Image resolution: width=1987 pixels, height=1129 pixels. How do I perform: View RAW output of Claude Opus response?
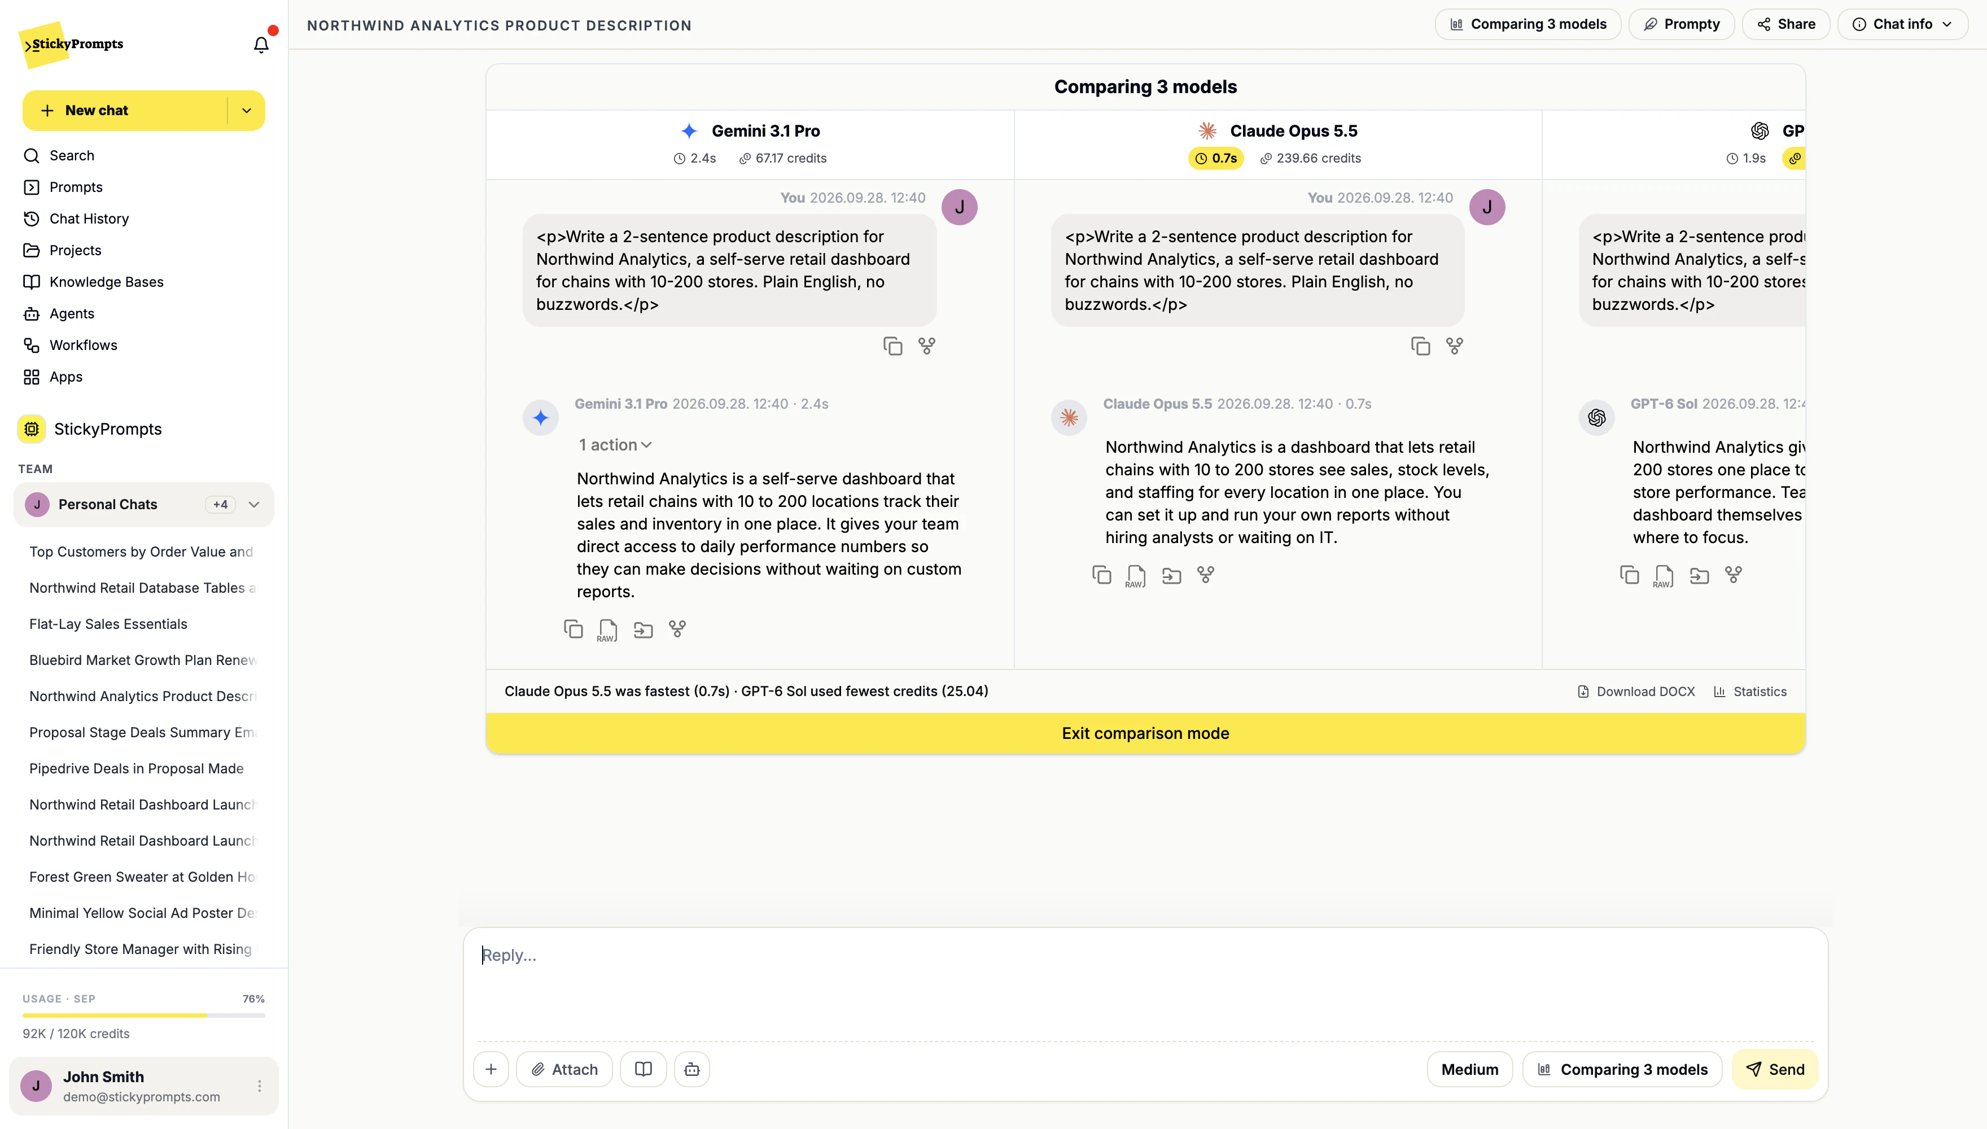[x=1136, y=575]
